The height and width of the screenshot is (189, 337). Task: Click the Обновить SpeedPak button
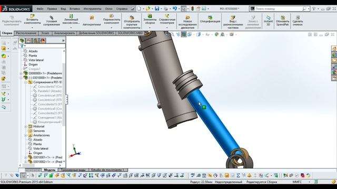283,20
